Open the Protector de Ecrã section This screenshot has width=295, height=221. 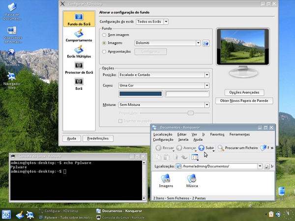(x=79, y=68)
